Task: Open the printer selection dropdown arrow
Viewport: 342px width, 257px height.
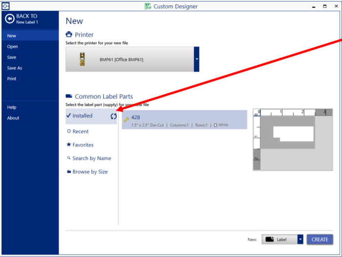Action: pos(196,59)
